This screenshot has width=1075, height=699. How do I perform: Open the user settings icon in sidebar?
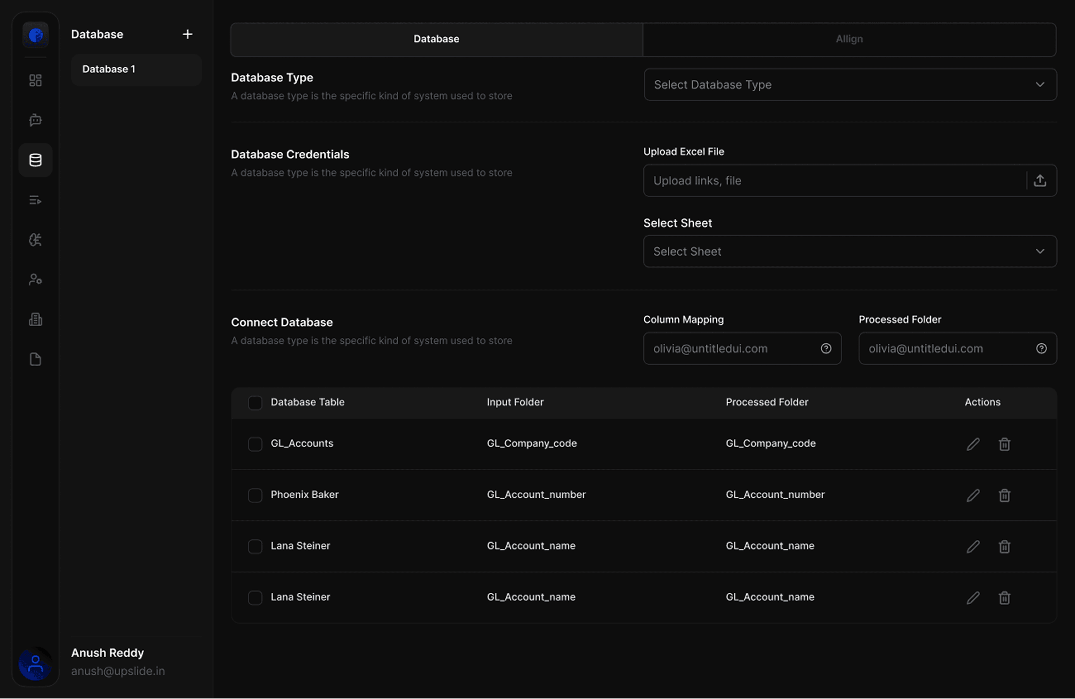point(35,280)
